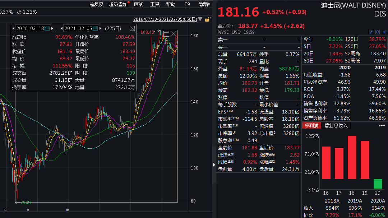The height and width of the screenshot is (218, 388).
Task: Add DIS to watchlist with plus icon
Action: (384, 32)
